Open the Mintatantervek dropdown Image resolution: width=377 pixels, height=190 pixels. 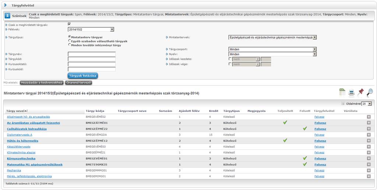[x=272, y=38]
